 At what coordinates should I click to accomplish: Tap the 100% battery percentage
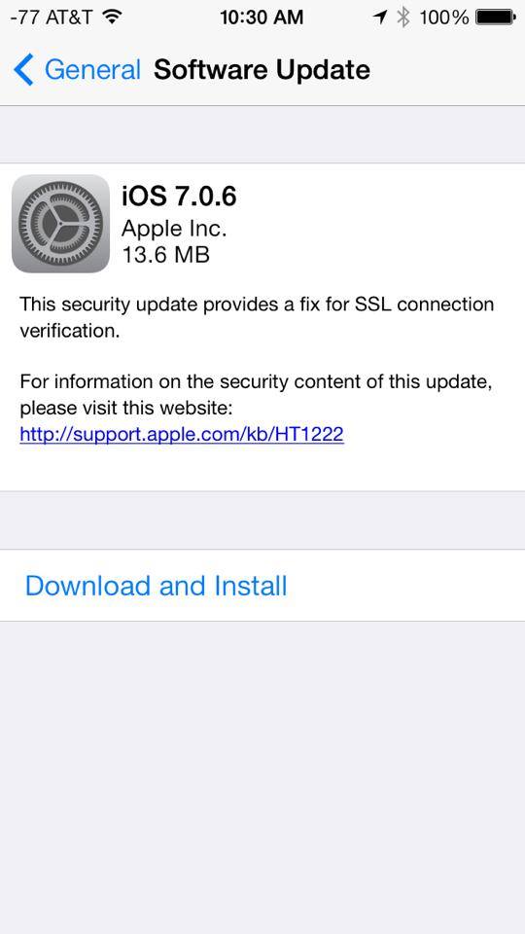[444, 18]
